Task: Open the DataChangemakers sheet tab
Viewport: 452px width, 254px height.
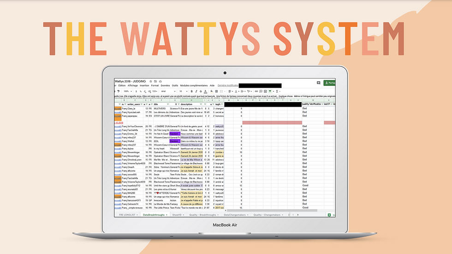Action: tap(236, 215)
